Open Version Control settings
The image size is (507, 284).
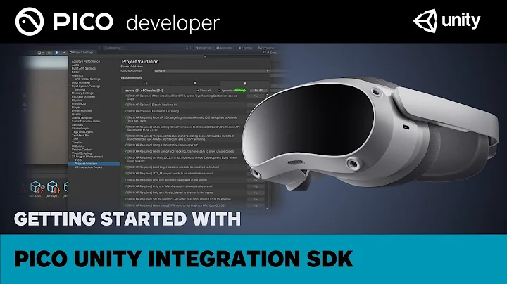coord(81,150)
